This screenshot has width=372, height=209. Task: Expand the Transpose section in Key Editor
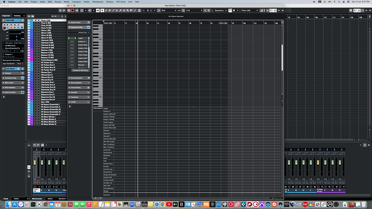(69, 97)
